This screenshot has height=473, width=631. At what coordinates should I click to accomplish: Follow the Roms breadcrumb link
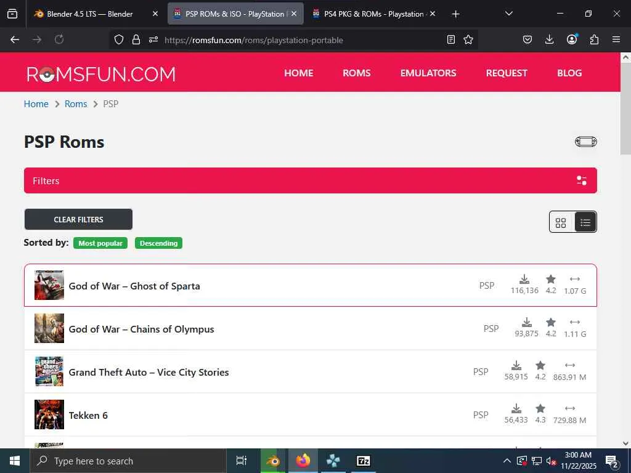tap(76, 103)
